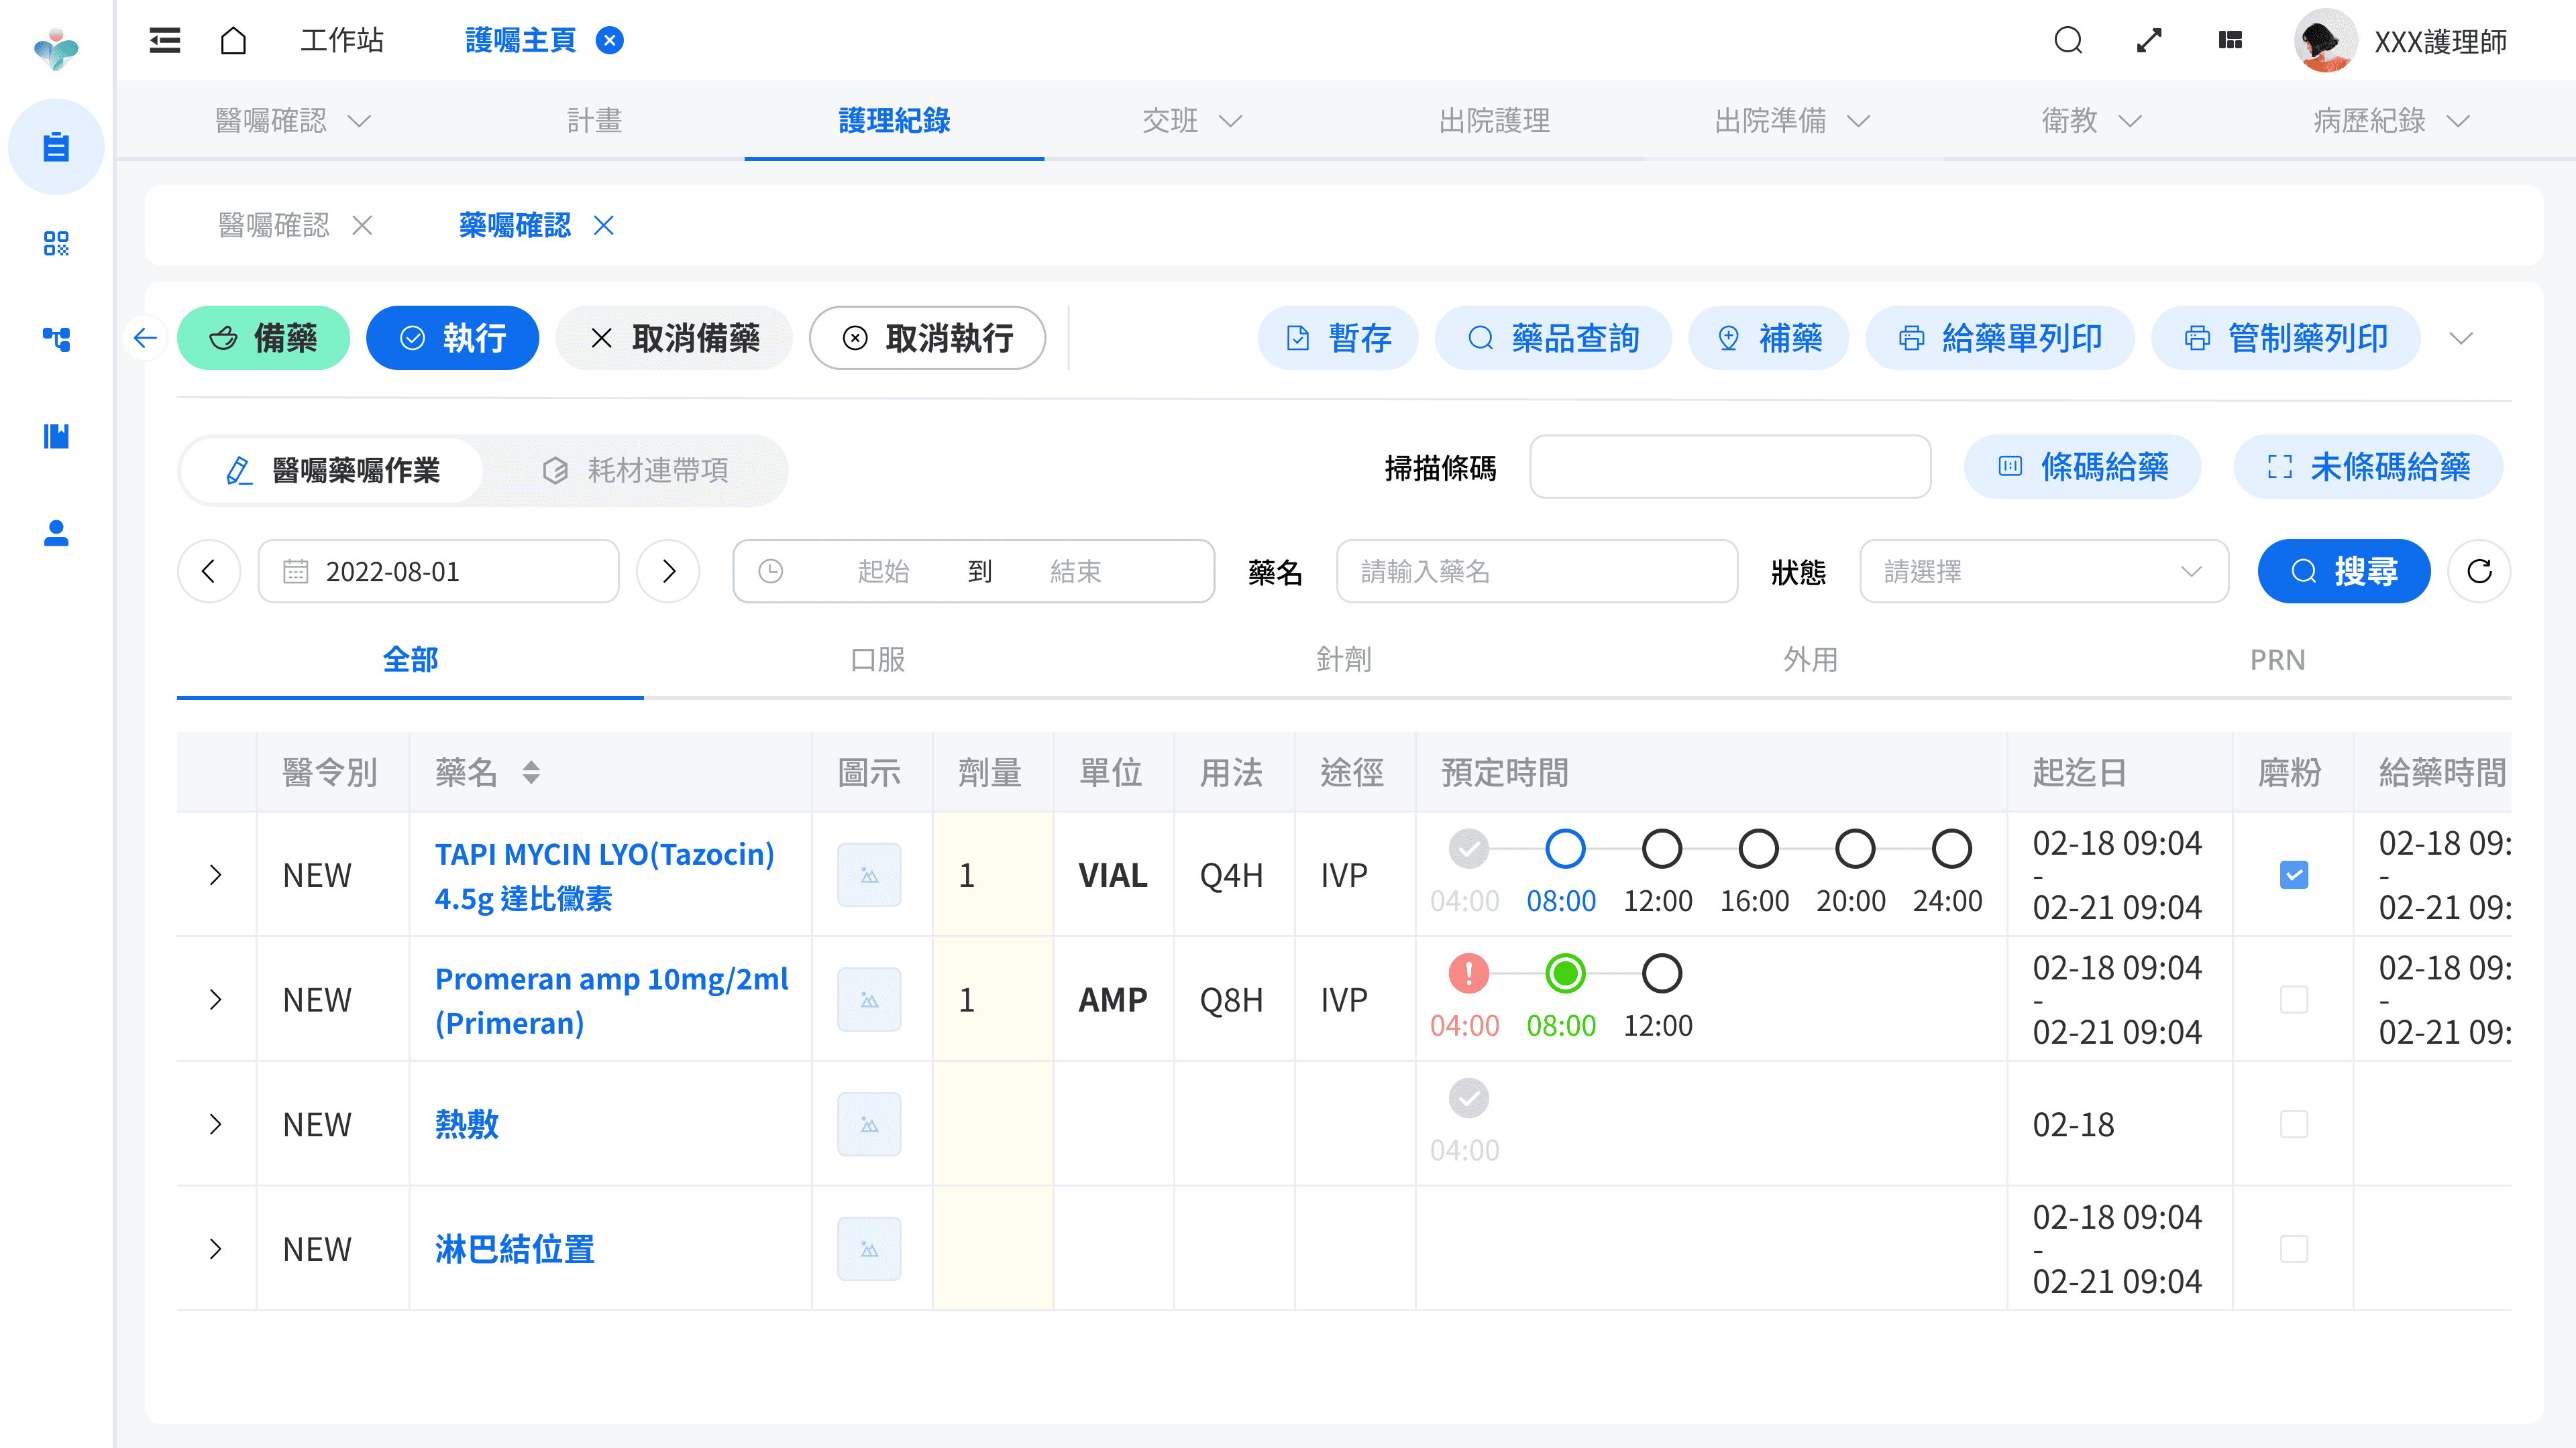Switch to 計畫 tab
This screenshot has width=2576, height=1448.
pos(594,121)
